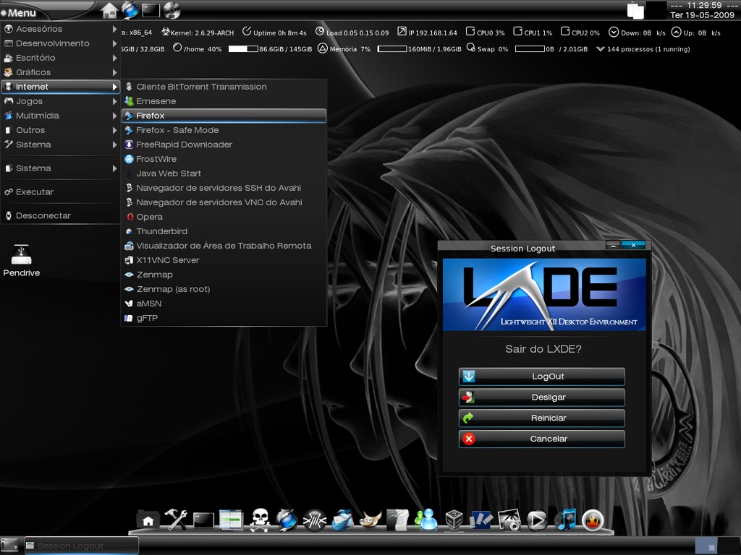Open the screenshot camera dock icon
This screenshot has width=741, height=555.
pos(509,520)
